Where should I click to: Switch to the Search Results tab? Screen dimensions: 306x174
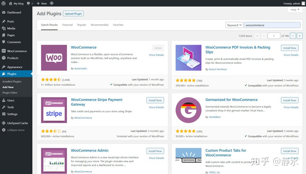[49, 25]
